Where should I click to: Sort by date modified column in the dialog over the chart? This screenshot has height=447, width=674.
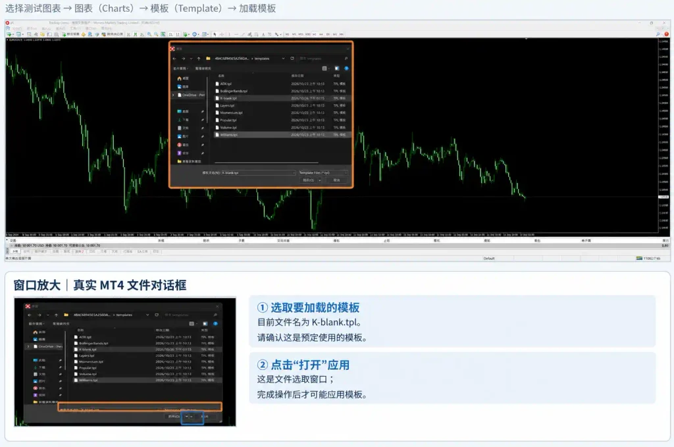coord(298,76)
